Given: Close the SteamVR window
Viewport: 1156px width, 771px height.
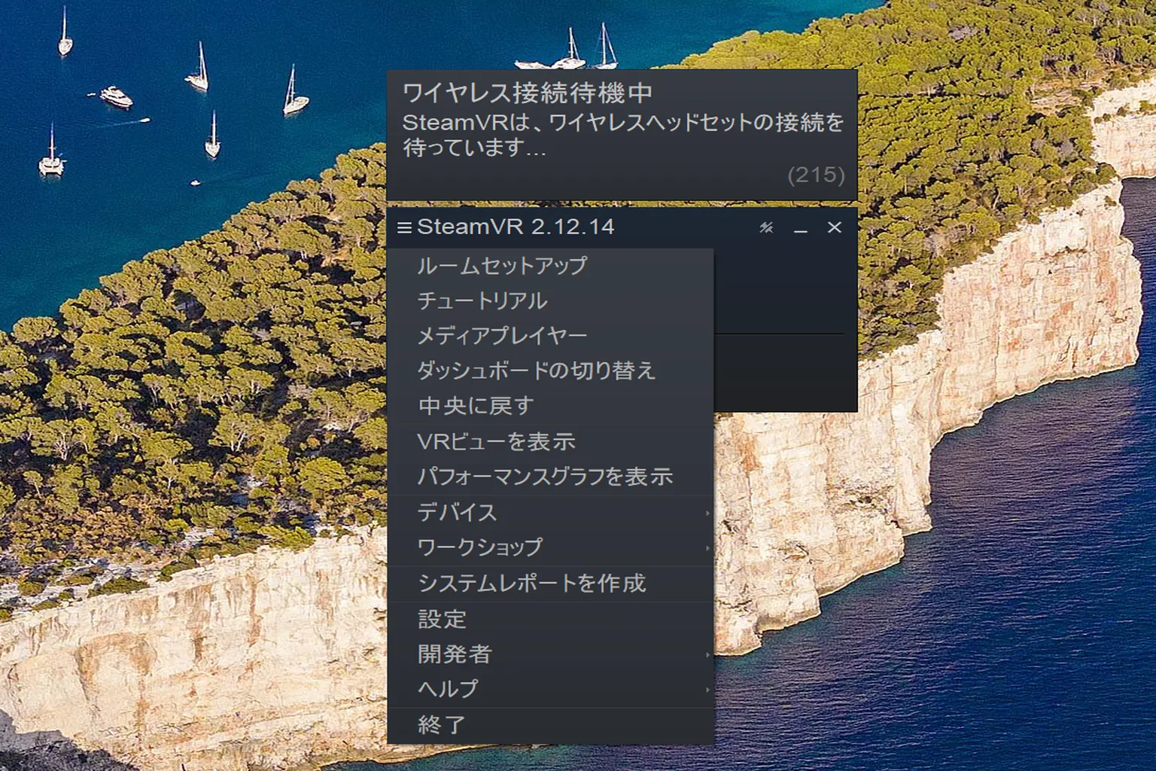Looking at the screenshot, I should pyautogui.click(x=835, y=227).
